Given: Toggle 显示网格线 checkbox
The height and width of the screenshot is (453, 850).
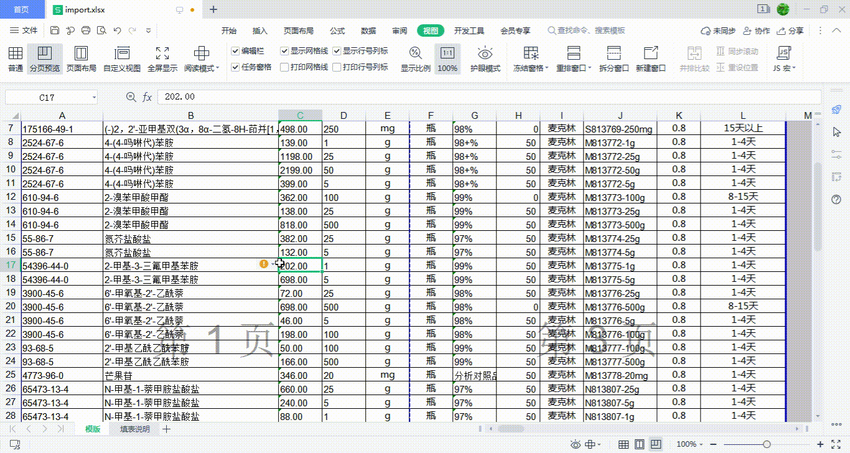Looking at the screenshot, I should click(284, 51).
